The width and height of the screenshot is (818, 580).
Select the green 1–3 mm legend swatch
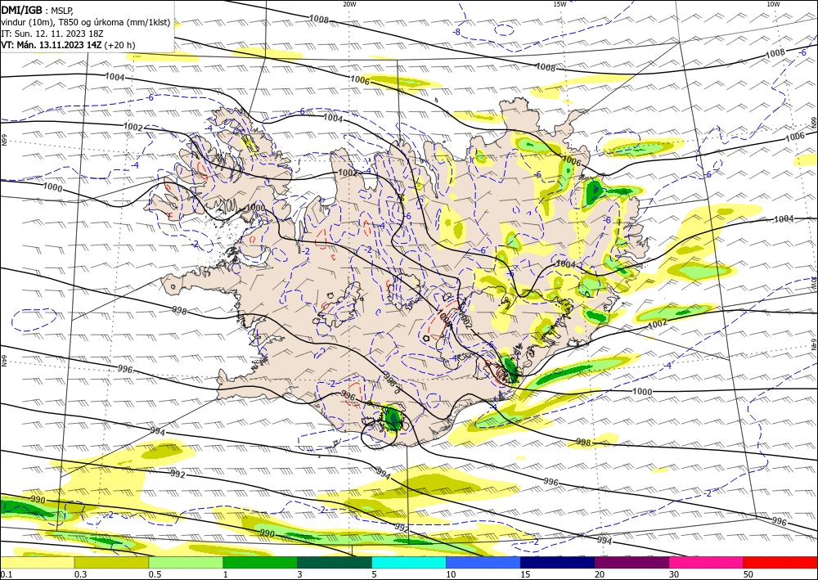[x=260, y=562]
